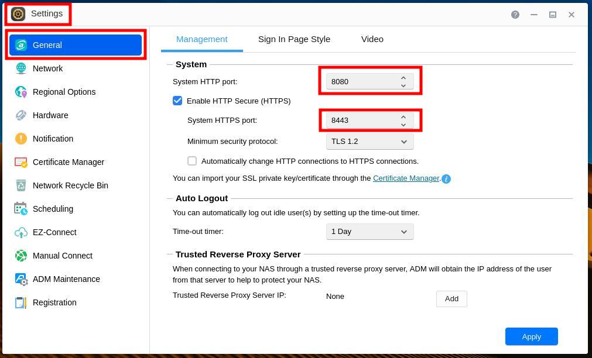Open the ADM Maintenance icon
This screenshot has width=592, height=358.
[21, 279]
